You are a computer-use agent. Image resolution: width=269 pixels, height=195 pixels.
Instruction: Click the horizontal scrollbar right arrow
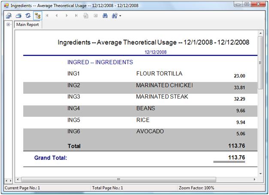[x=254, y=180]
